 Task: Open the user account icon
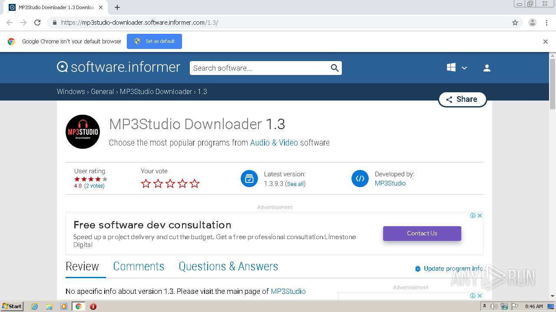[487, 68]
